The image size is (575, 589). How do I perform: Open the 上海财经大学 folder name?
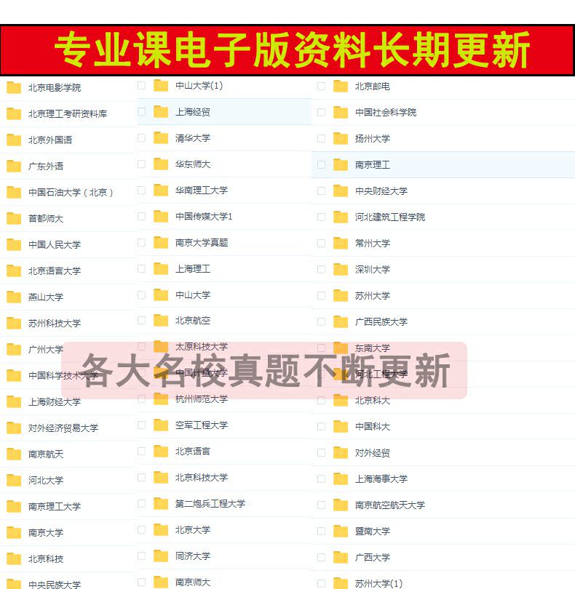pyautogui.click(x=55, y=402)
